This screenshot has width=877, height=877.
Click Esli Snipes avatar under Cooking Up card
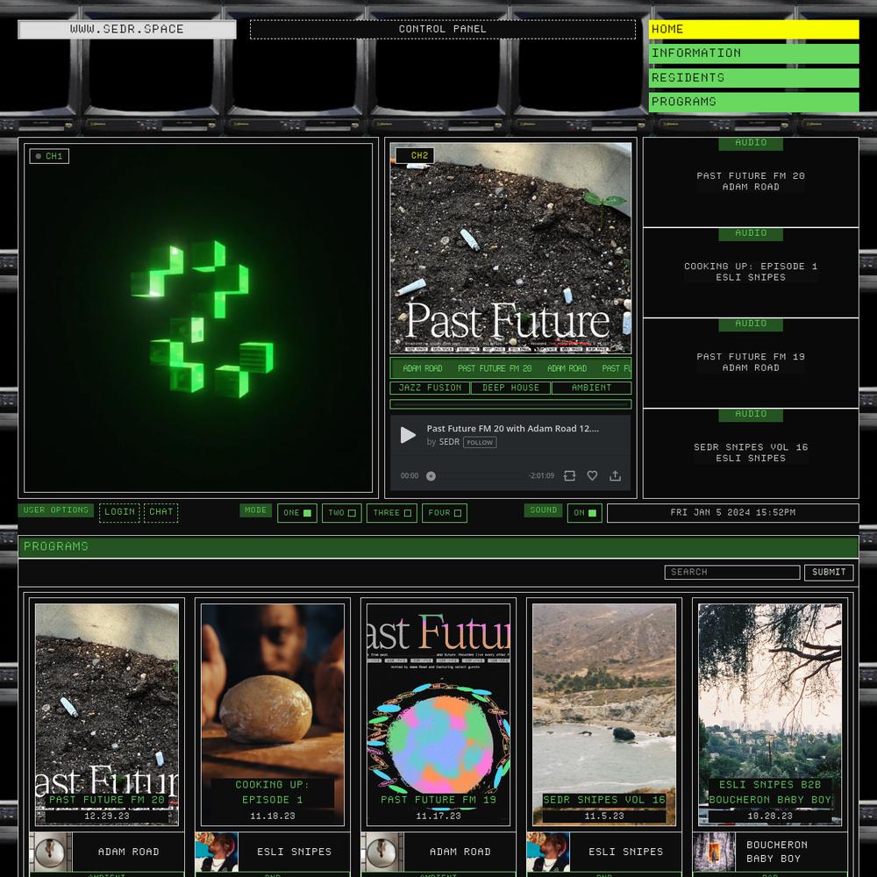click(x=217, y=852)
